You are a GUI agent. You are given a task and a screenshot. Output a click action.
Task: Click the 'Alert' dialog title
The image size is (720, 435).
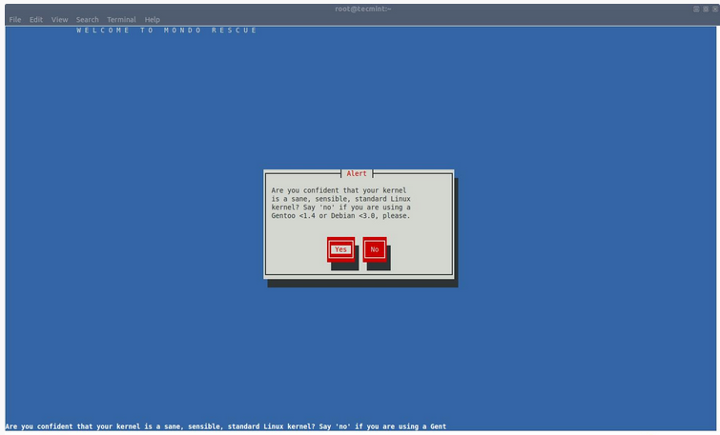pos(357,174)
